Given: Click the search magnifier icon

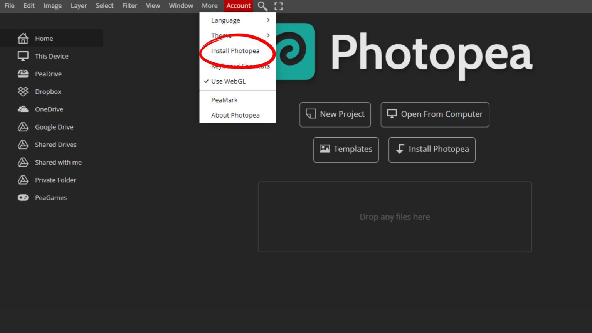Looking at the screenshot, I should pos(262,6).
